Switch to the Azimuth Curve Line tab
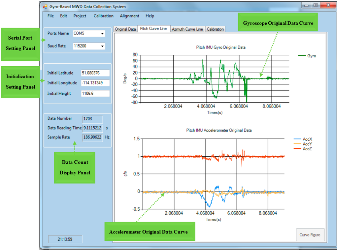The height and width of the screenshot is (251, 338). point(187,29)
